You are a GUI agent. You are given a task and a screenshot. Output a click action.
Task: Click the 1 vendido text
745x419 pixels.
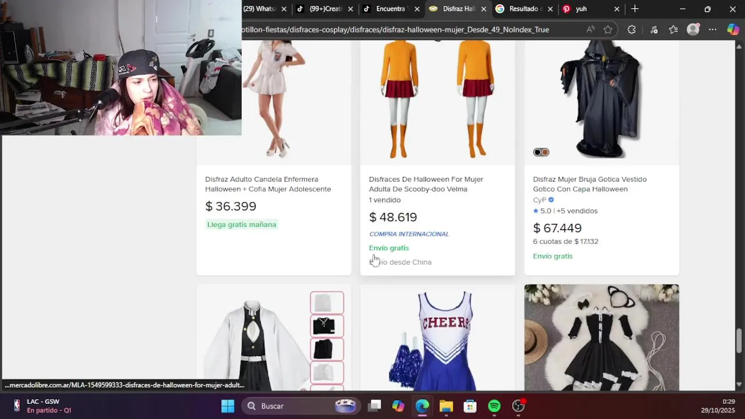tap(385, 200)
